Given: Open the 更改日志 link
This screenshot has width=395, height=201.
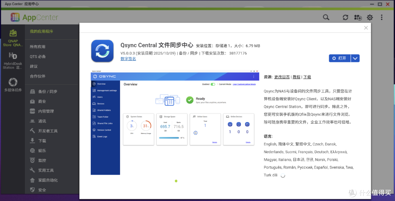Looking at the screenshot, I should pos(282,77).
